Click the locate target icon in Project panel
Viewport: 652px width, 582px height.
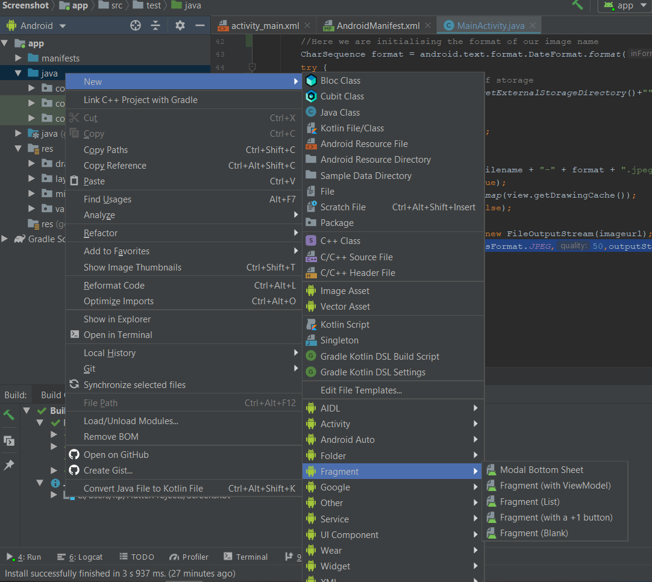coord(136,25)
